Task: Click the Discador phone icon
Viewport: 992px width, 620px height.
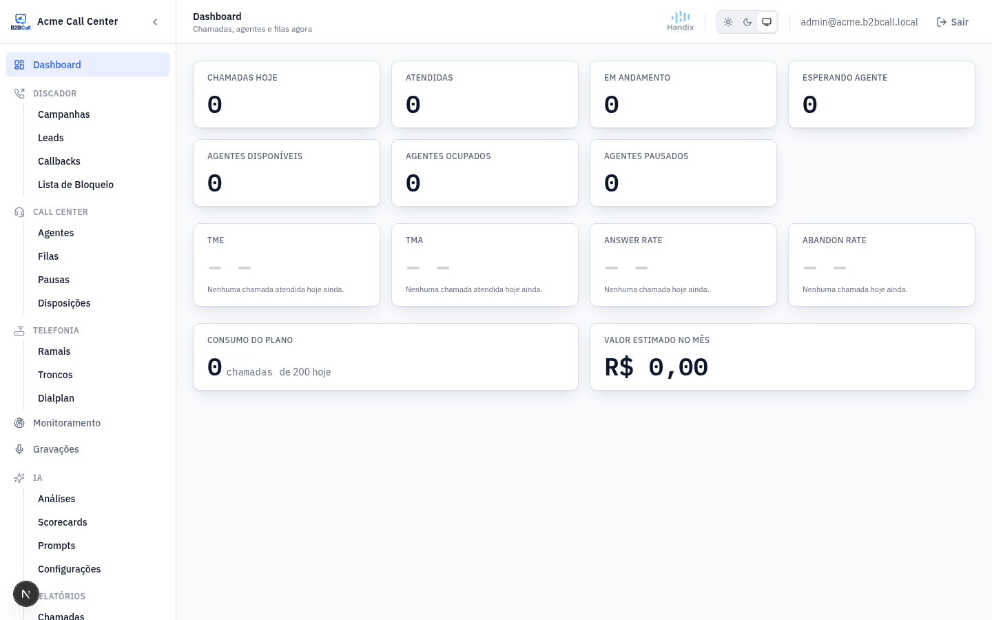Action: pyautogui.click(x=19, y=94)
